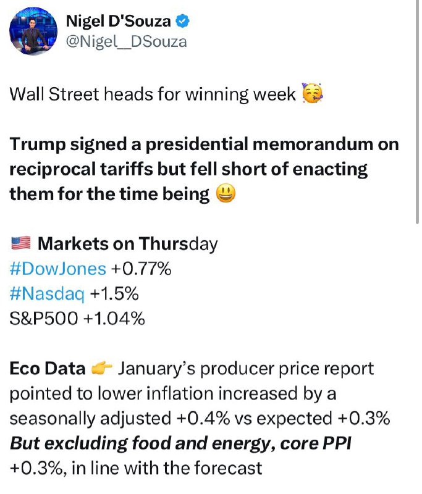The image size is (422, 494).
Task: Click the pointing hand emoji after Eco Data
Action: 101,368
